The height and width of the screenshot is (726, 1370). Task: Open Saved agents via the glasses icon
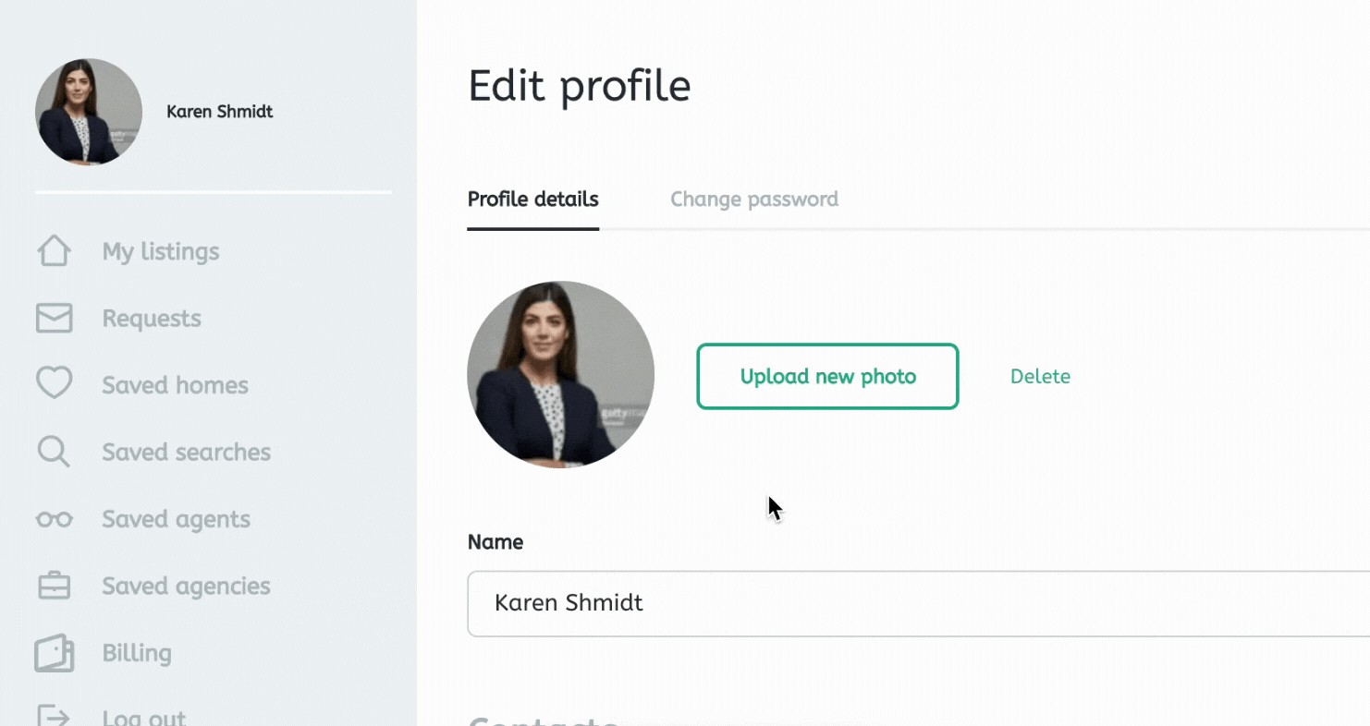click(x=55, y=518)
